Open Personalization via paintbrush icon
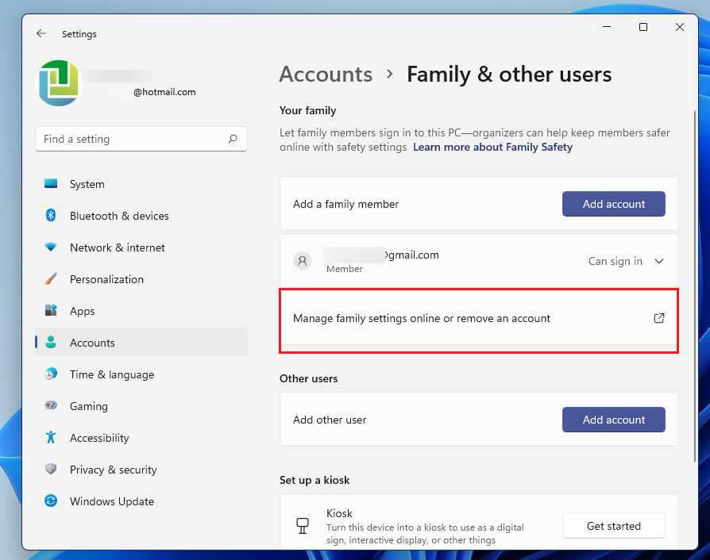710x560 pixels. click(x=51, y=279)
